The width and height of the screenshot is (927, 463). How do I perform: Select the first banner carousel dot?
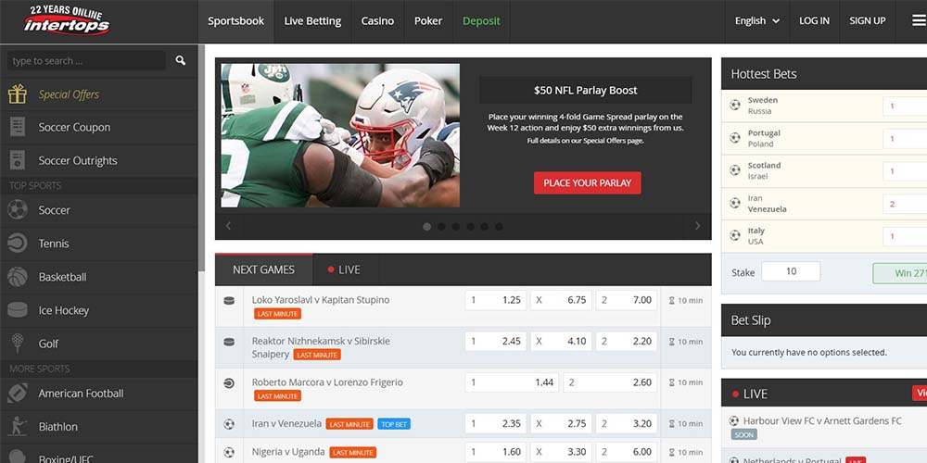point(427,226)
